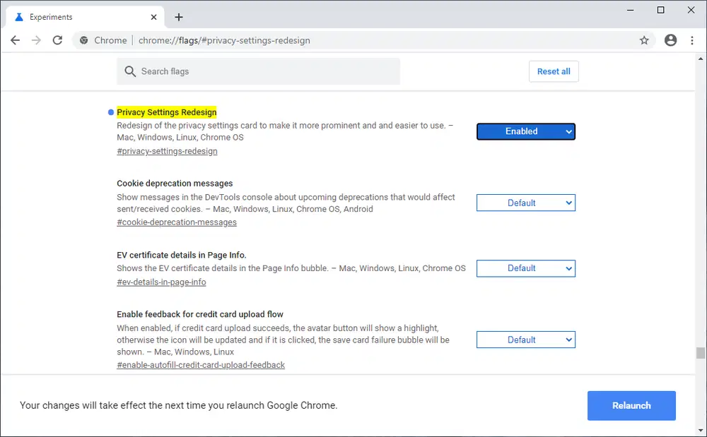
Task: Click the search magnifier icon
Action: pyautogui.click(x=130, y=71)
